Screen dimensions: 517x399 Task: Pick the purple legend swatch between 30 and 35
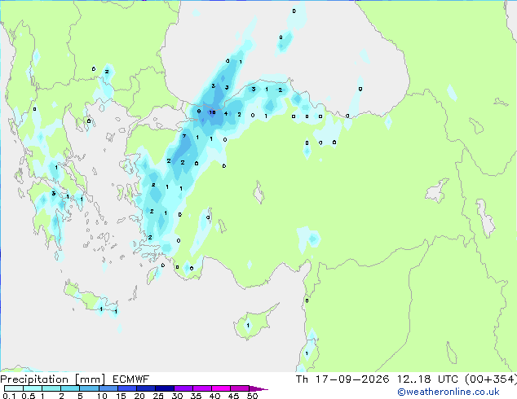[x=183, y=388]
